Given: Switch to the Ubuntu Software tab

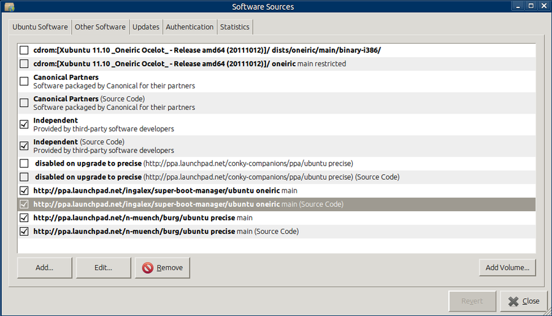Looking at the screenshot, I should coord(40,27).
